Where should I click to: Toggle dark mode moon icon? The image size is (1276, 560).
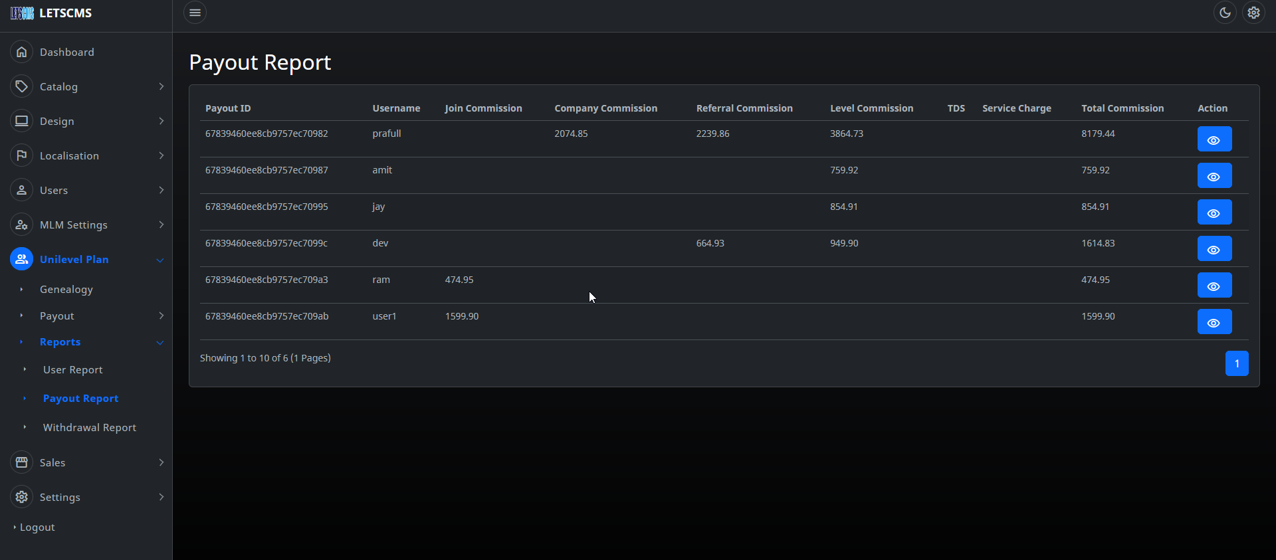1225,13
